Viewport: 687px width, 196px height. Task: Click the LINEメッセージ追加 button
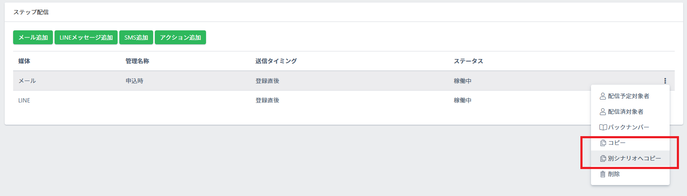coord(86,38)
